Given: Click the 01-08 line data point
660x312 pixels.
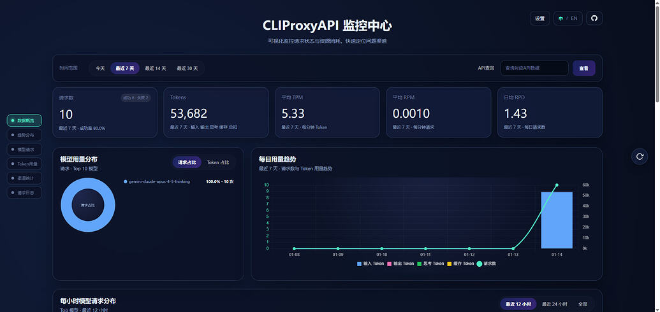Looking at the screenshot, I should 294,248.
